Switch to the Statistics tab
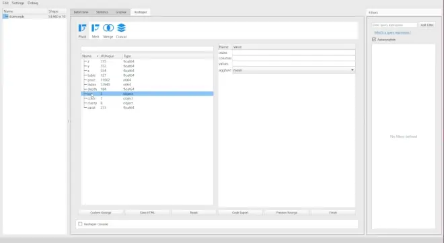 click(x=102, y=12)
